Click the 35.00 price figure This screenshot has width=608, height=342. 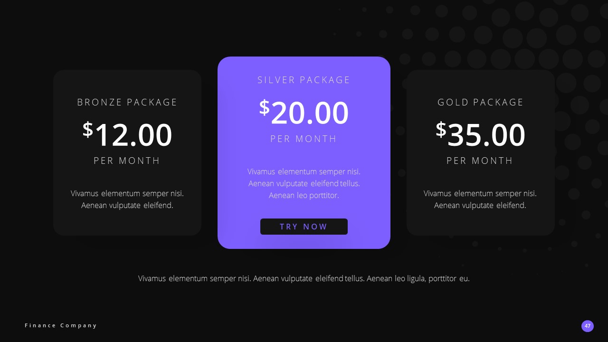pyautogui.click(x=486, y=135)
